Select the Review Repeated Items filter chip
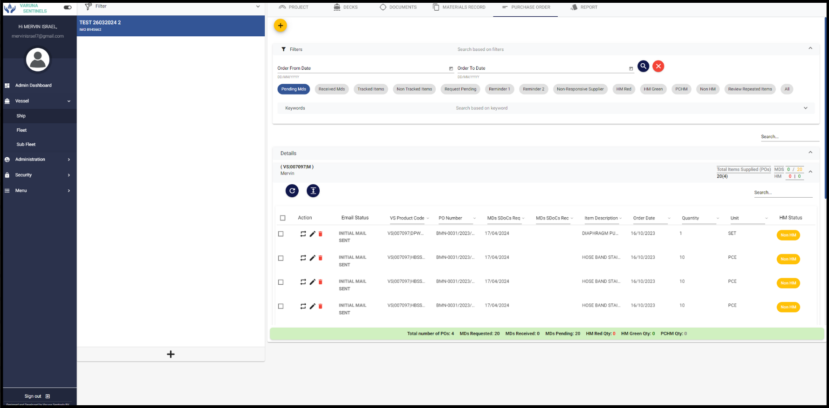This screenshot has width=829, height=408. click(750, 89)
